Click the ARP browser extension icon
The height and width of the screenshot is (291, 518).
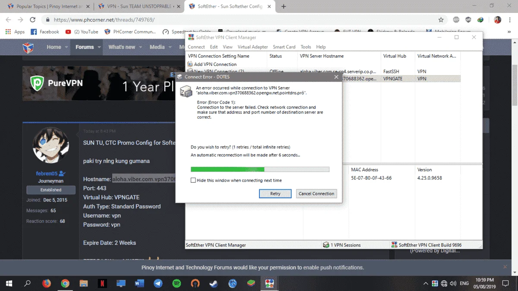click(x=456, y=20)
